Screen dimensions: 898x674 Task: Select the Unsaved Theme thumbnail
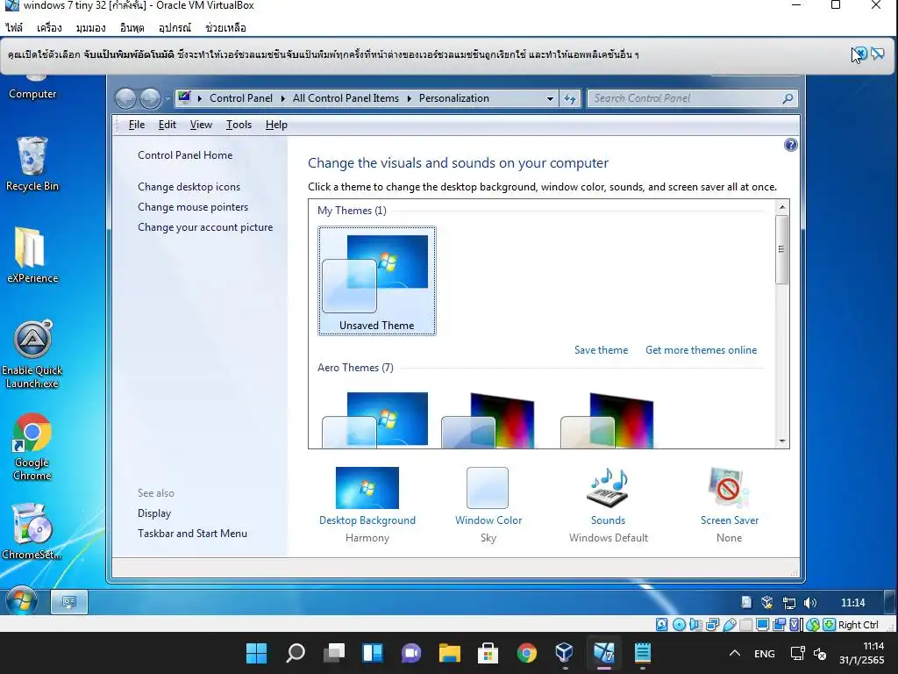click(x=377, y=281)
